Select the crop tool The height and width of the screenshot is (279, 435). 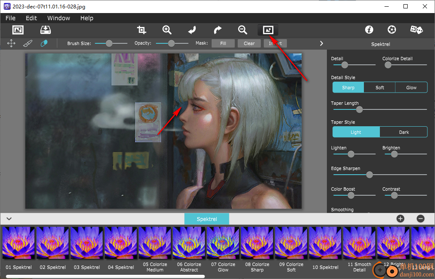(141, 30)
